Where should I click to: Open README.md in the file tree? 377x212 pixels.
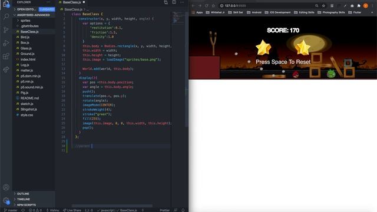[29, 98]
